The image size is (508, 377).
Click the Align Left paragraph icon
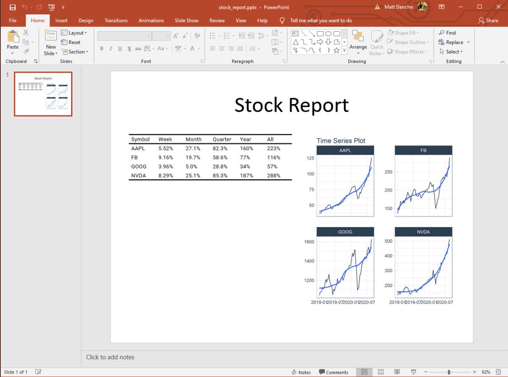pos(213,49)
